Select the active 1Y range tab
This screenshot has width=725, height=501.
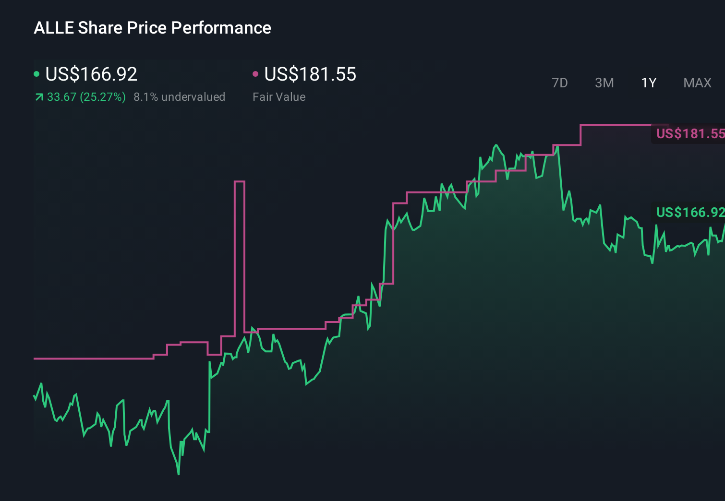click(649, 83)
